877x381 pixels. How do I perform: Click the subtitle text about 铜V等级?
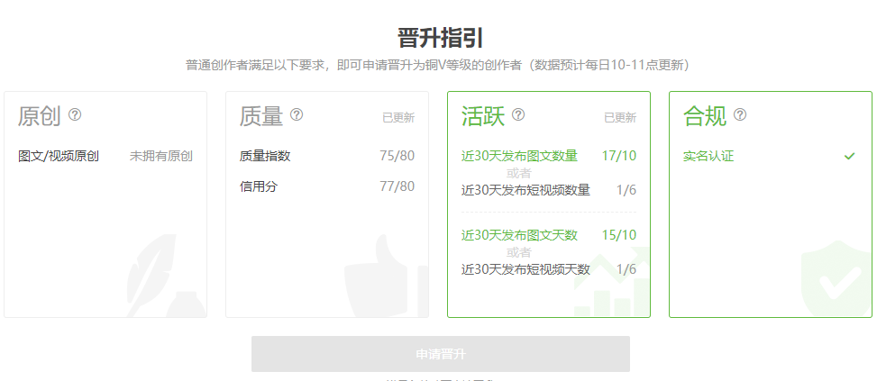tap(440, 66)
